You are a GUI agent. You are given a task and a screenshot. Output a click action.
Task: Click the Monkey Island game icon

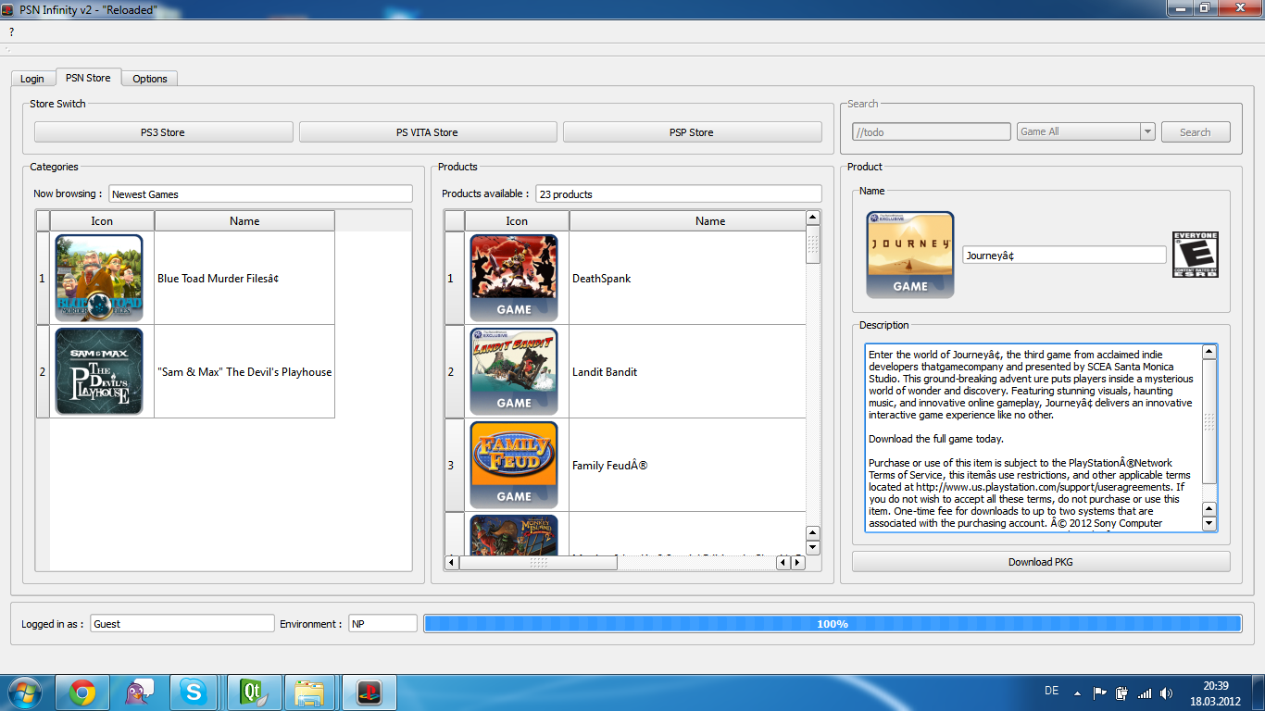pyautogui.click(x=514, y=533)
